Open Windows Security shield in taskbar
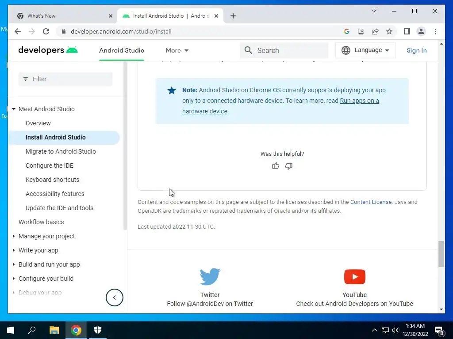 click(x=98, y=330)
